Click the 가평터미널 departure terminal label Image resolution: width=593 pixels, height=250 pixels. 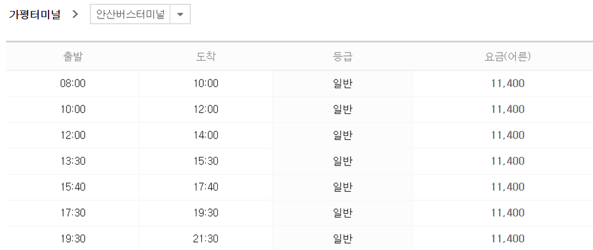34,15
